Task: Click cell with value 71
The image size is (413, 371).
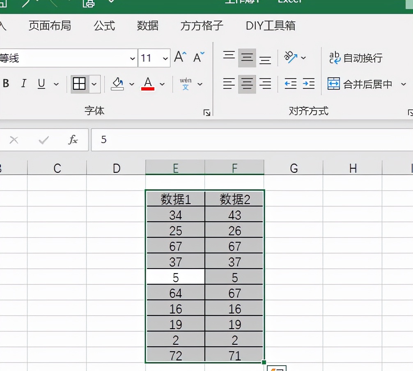Action: (x=234, y=355)
